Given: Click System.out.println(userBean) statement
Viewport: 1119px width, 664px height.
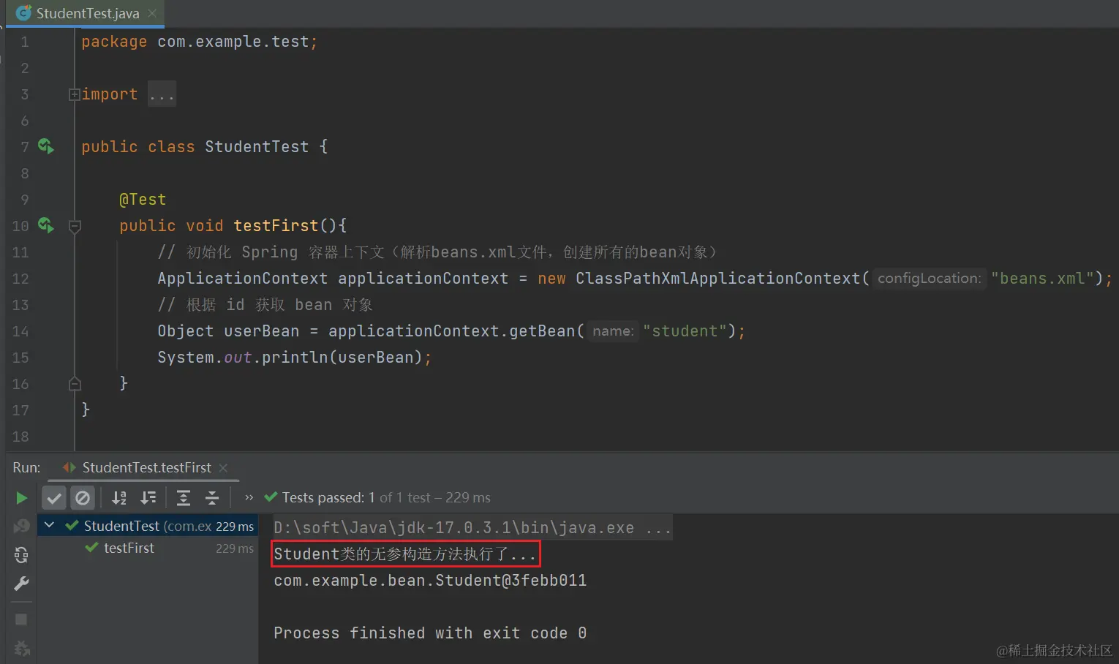Looking at the screenshot, I should point(295,358).
